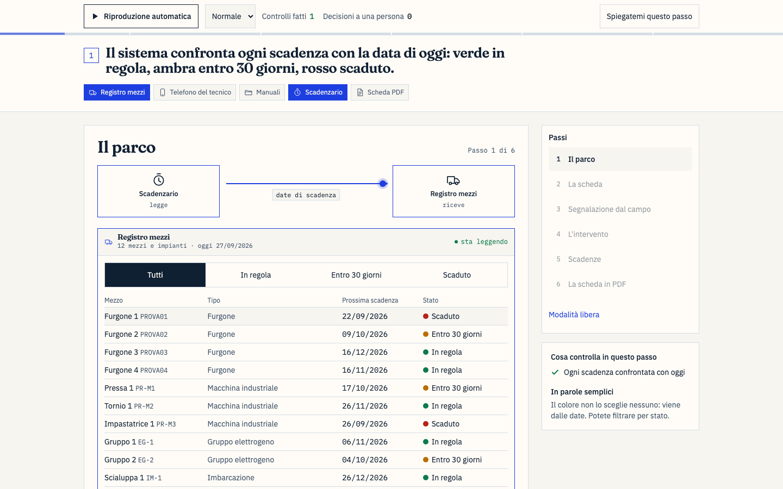Click the folder icon in Manuali chip
Screen dimensions: 783x489
tap(248, 92)
